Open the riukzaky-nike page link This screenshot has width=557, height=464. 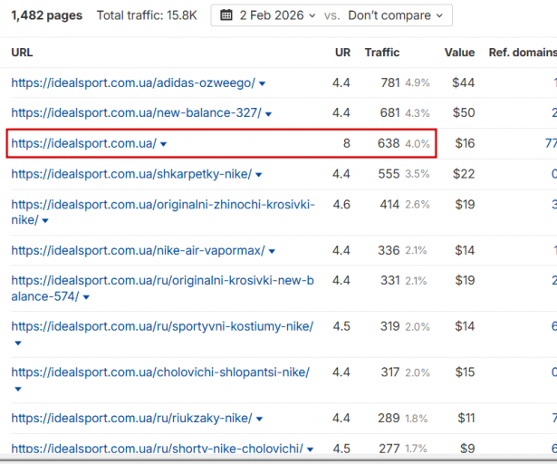132,418
